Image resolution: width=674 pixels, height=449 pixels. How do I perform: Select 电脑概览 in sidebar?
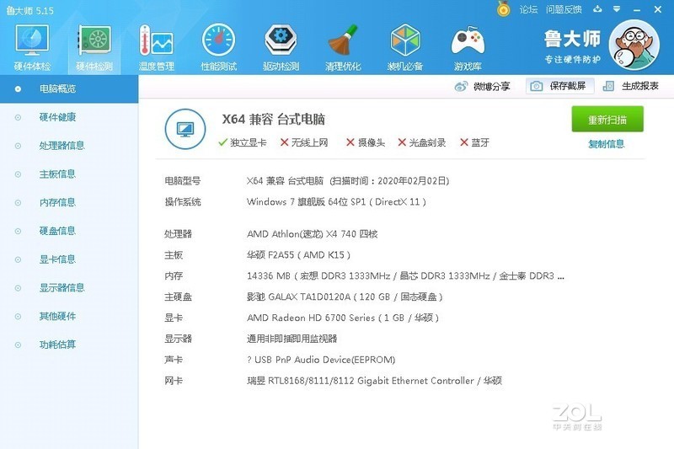coord(69,89)
